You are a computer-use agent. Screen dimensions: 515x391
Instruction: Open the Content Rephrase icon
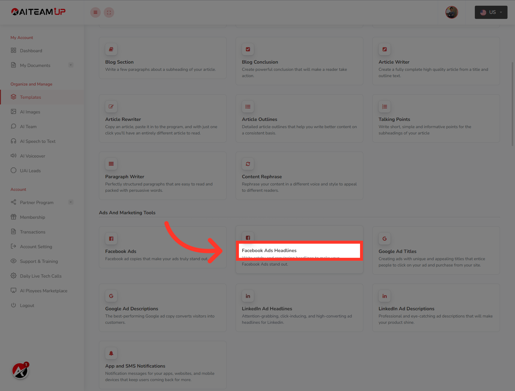pyautogui.click(x=248, y=164)
